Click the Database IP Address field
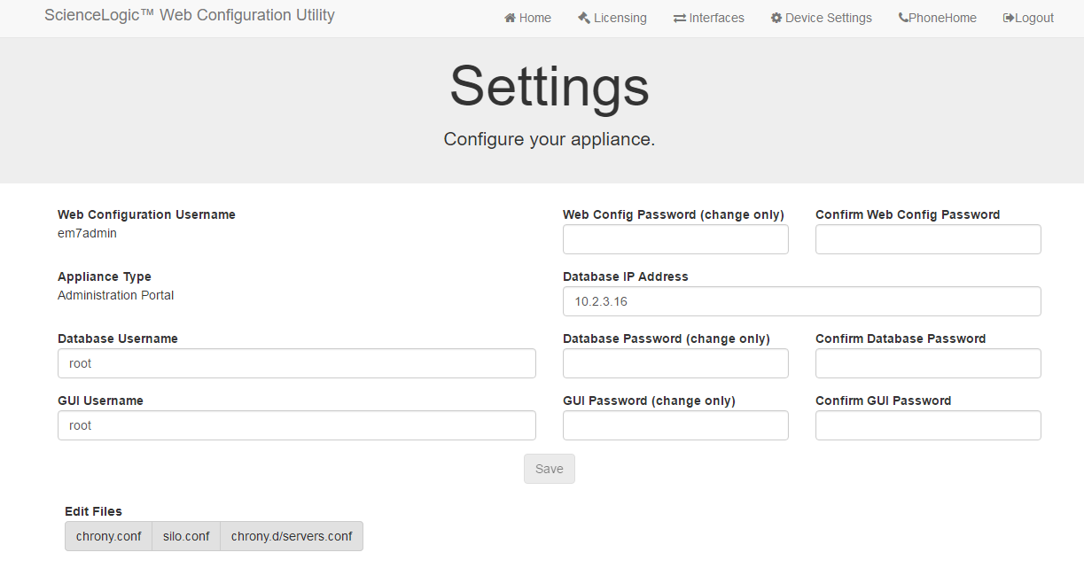Viewport: 1084px width, 568px height. point(801,301)
